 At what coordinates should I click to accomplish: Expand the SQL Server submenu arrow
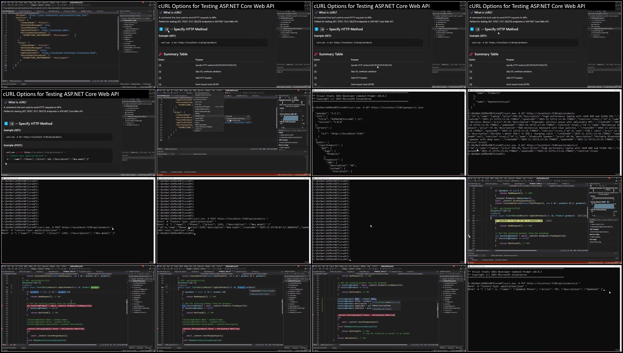pos(223,102)
